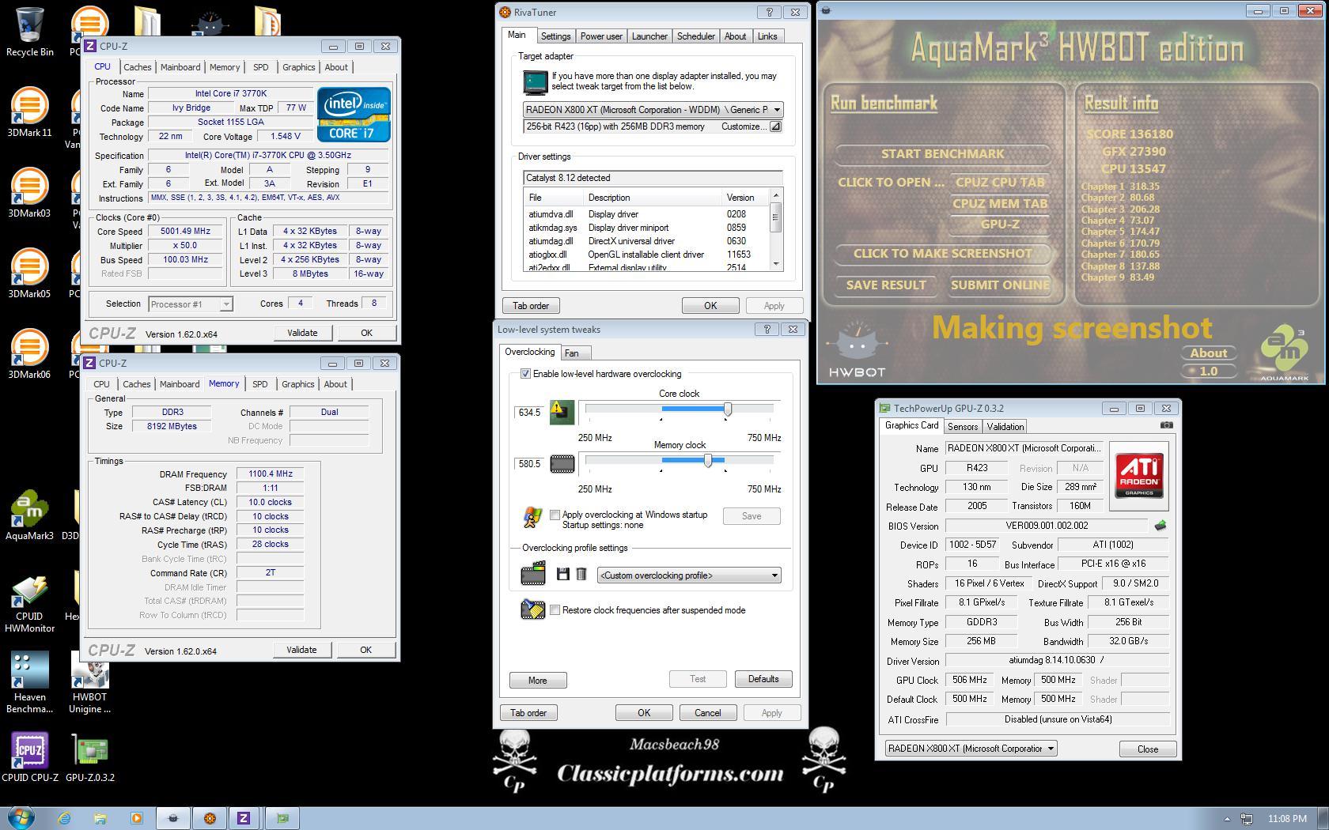Show hidden system tray icons arrow
1329x830 pixels.
pyautogui.click(x=1227, y=819)
